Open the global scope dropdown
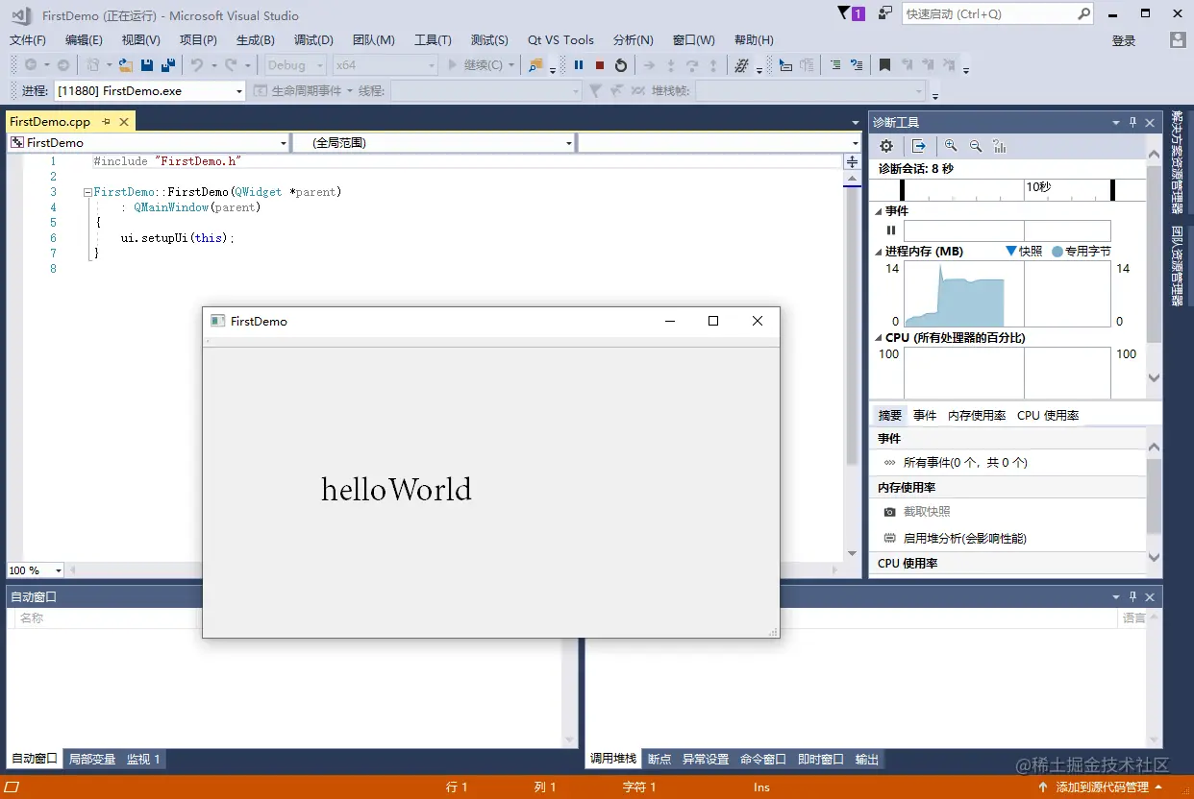The image size is (1194, 799). click(x=434, y=142)
